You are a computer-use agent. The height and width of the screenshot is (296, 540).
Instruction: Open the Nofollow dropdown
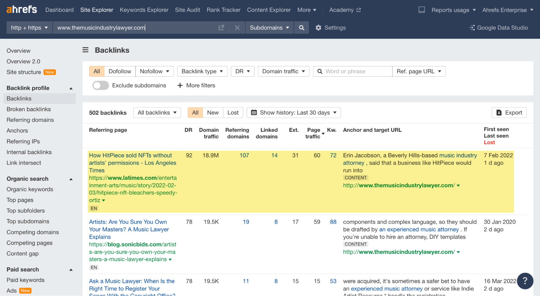pyautogui.click(x=155, y=71)
